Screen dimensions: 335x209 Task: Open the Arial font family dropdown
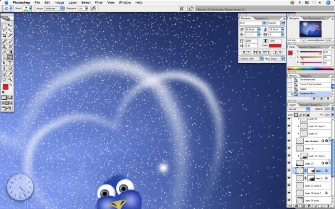point(252,23)
